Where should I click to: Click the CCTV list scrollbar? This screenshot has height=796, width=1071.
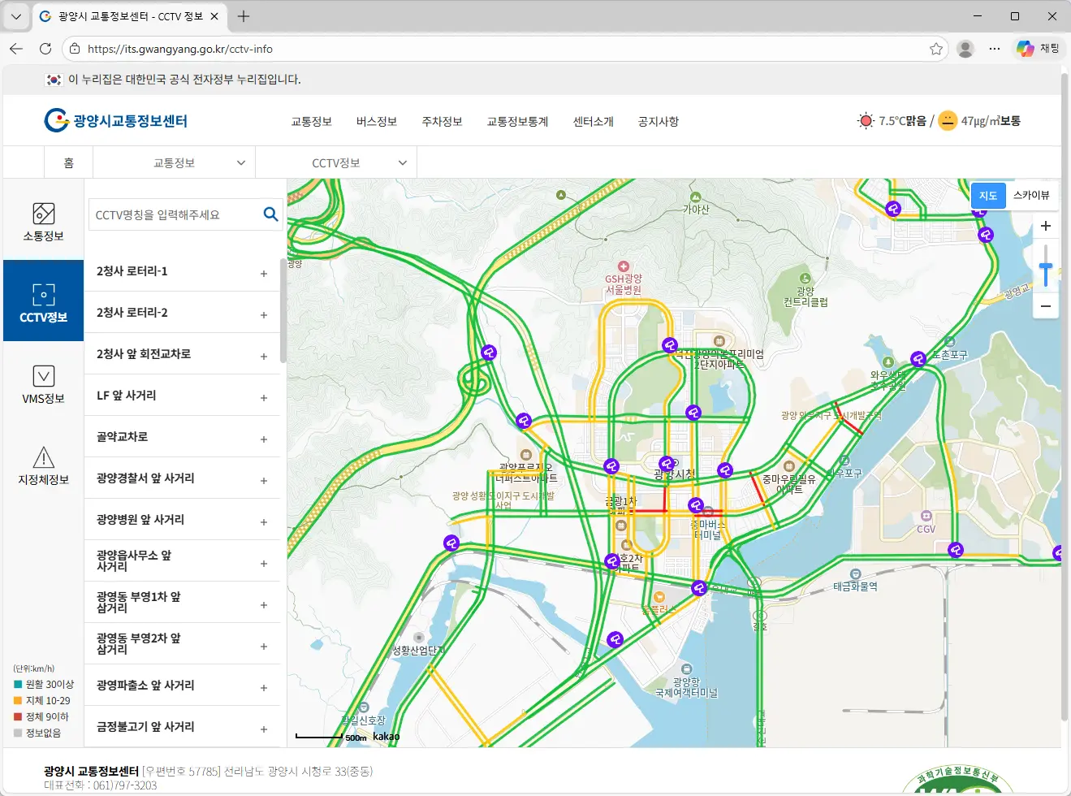283,310
